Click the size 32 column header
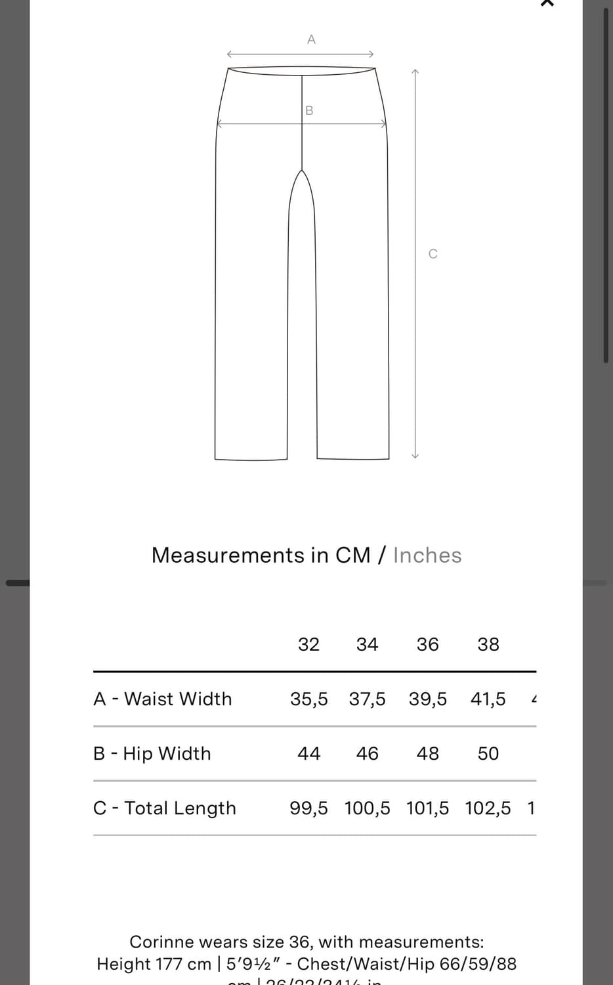This screenshot has width=613, height=985. [308, 644]
